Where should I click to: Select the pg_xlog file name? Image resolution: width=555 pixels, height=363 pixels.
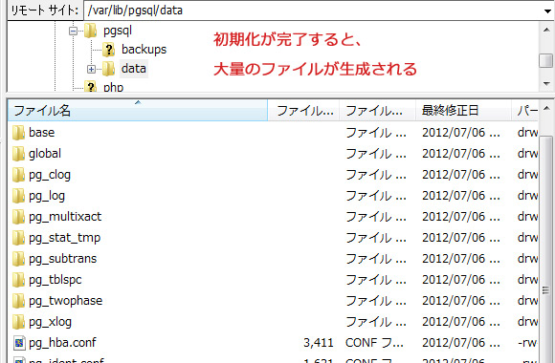[51, 322]
